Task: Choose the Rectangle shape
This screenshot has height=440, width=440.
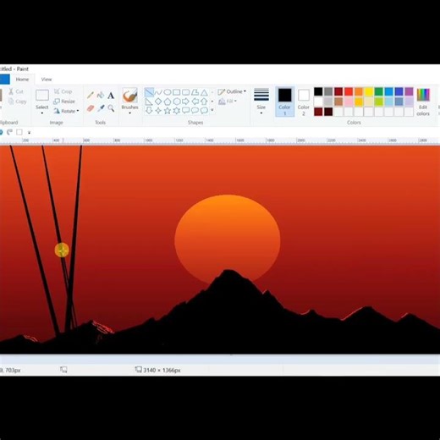Action: tap(177, 92)
